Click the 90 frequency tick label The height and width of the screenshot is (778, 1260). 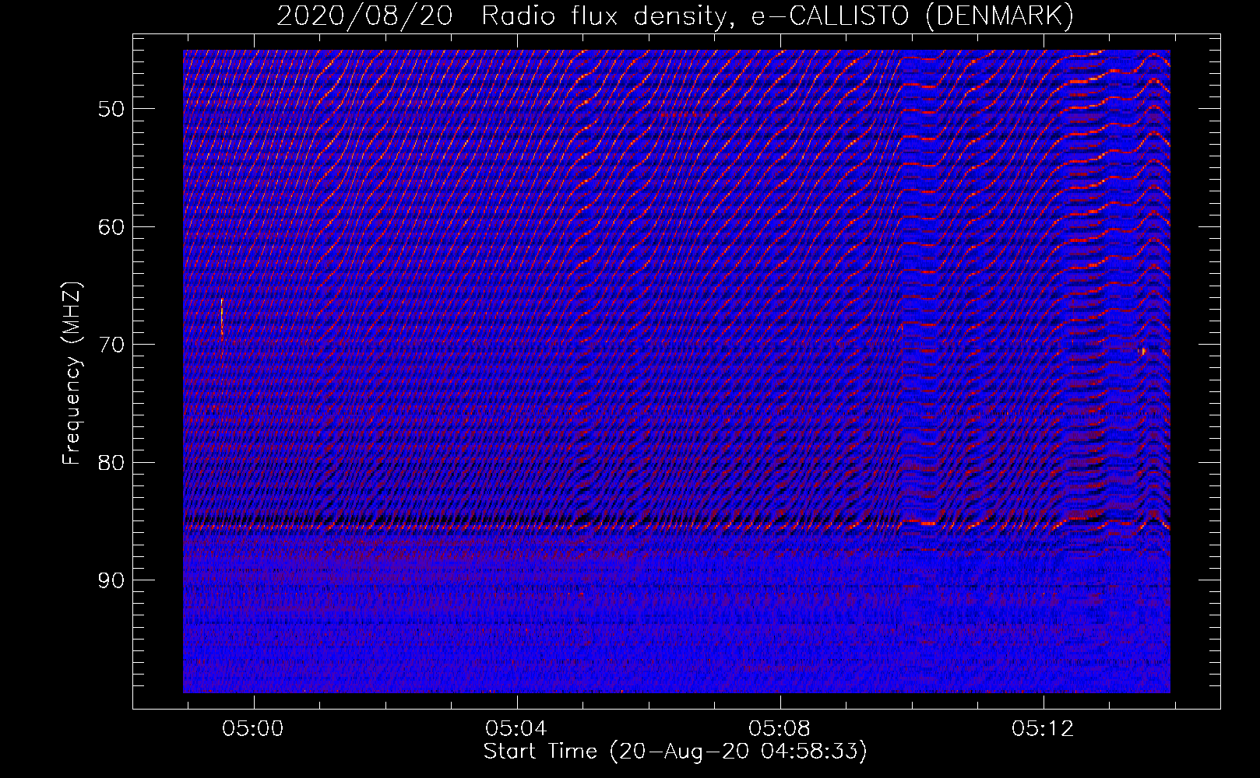tap(111, 580)
